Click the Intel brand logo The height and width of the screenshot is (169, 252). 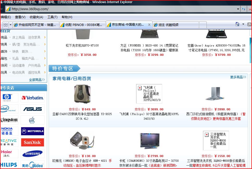9,109
